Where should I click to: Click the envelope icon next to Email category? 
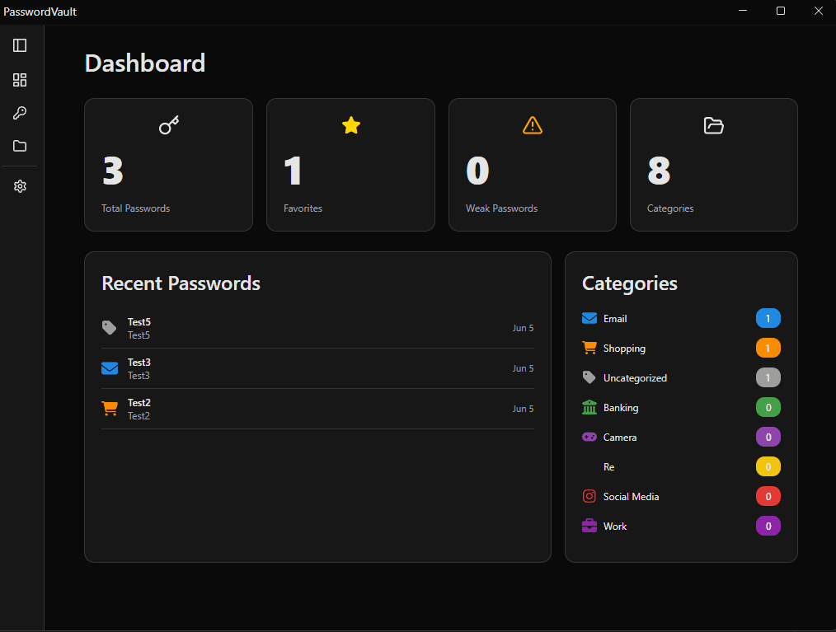(588, 318)
